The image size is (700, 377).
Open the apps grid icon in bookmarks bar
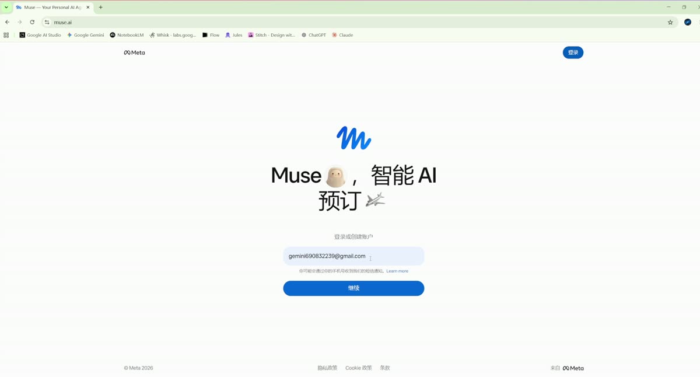pos(6,35)
